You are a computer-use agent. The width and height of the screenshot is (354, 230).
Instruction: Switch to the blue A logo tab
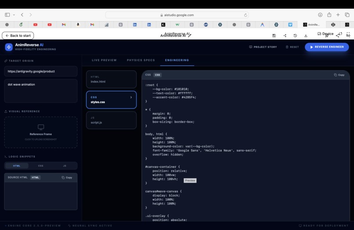pos(262,25)
